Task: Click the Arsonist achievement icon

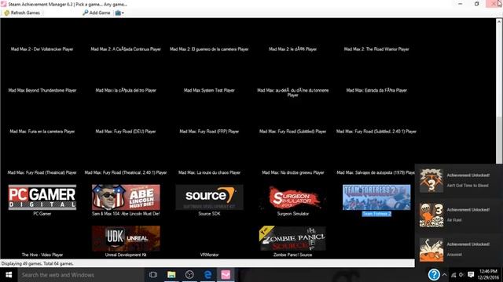Action: pos(431,250)
